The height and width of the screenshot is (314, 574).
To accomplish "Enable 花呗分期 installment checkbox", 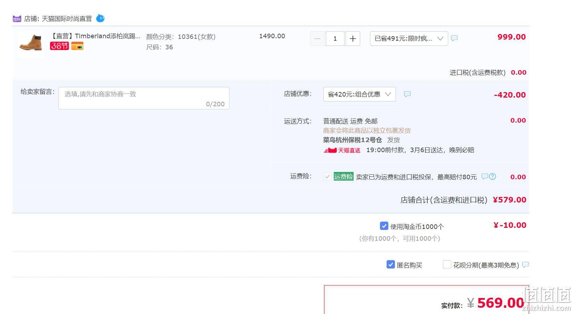I will [x=447, y=265].
